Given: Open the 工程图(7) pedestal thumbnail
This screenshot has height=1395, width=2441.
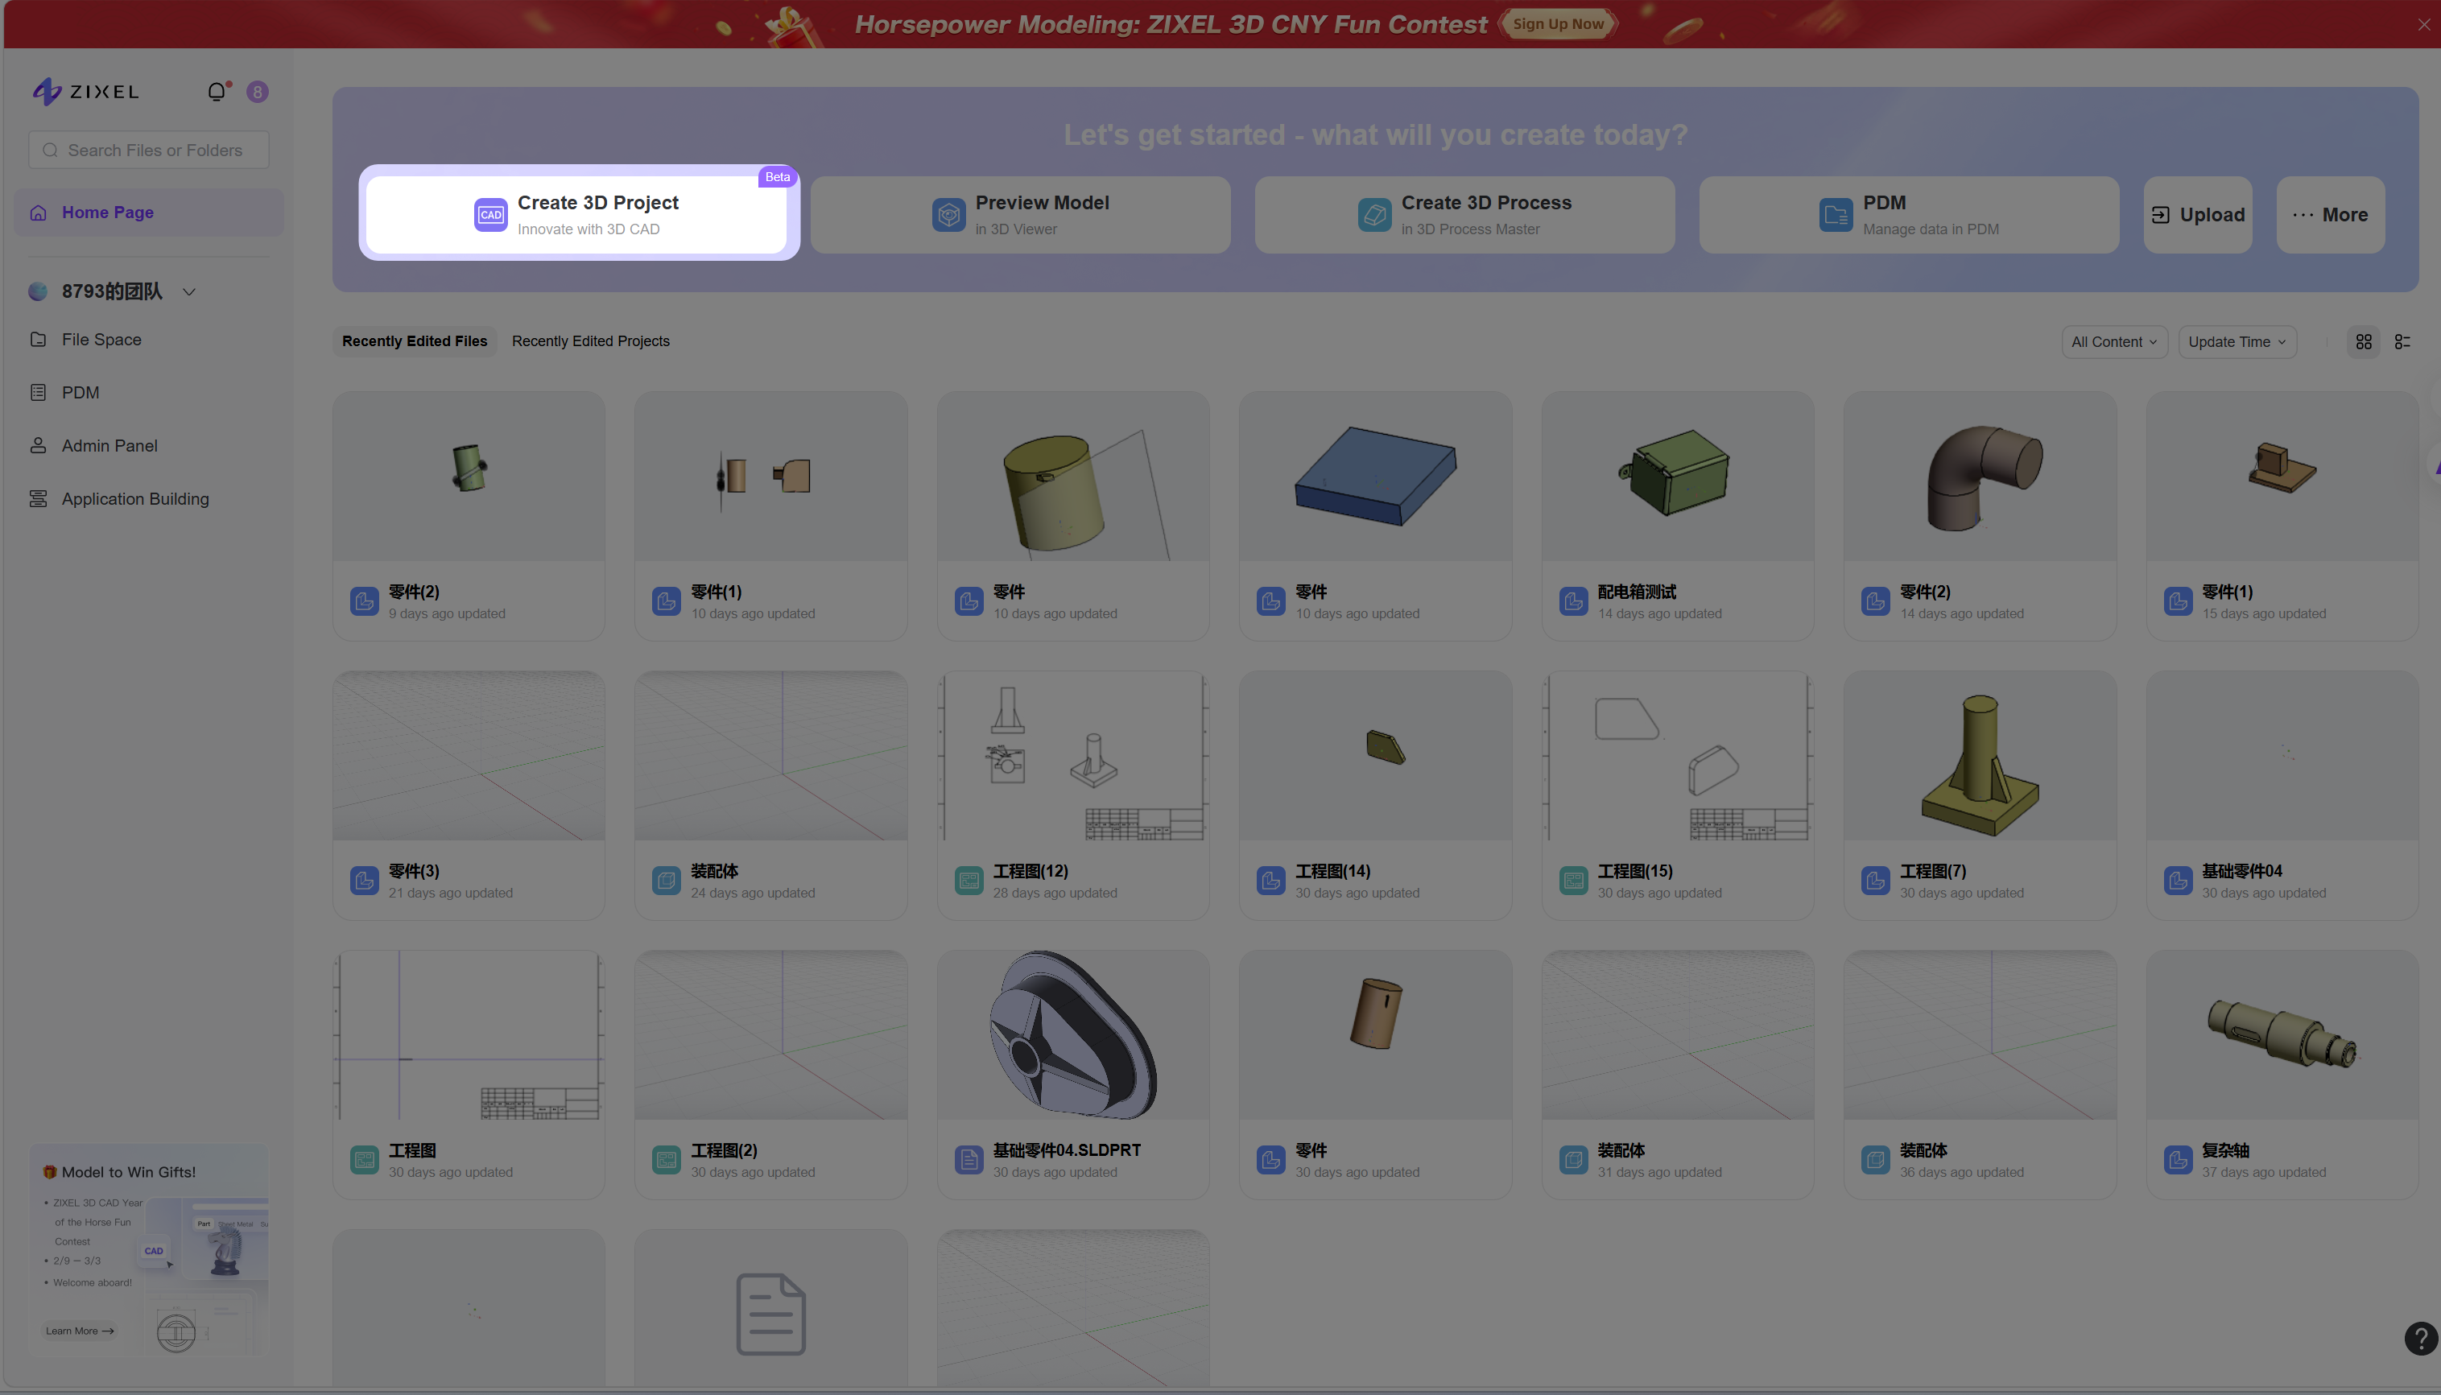Looking at the screenshot, I should (1979, 756).
